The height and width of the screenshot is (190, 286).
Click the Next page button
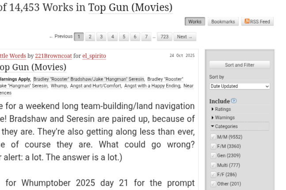click(185, 37)
